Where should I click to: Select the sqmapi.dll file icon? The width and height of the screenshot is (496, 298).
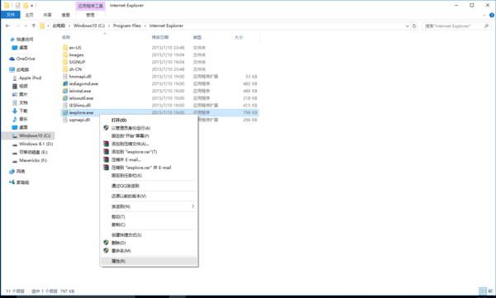(x=65, y=120)
